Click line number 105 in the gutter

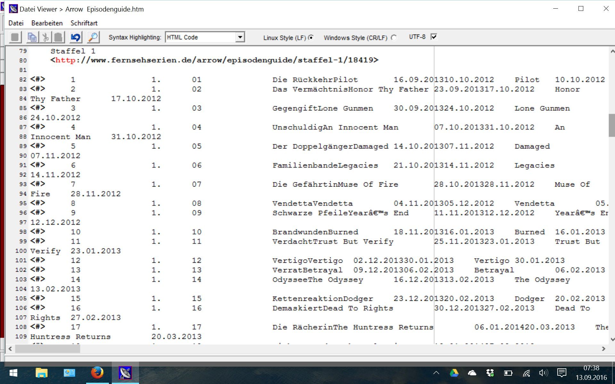pyautogui.click(x=21, y=298)
